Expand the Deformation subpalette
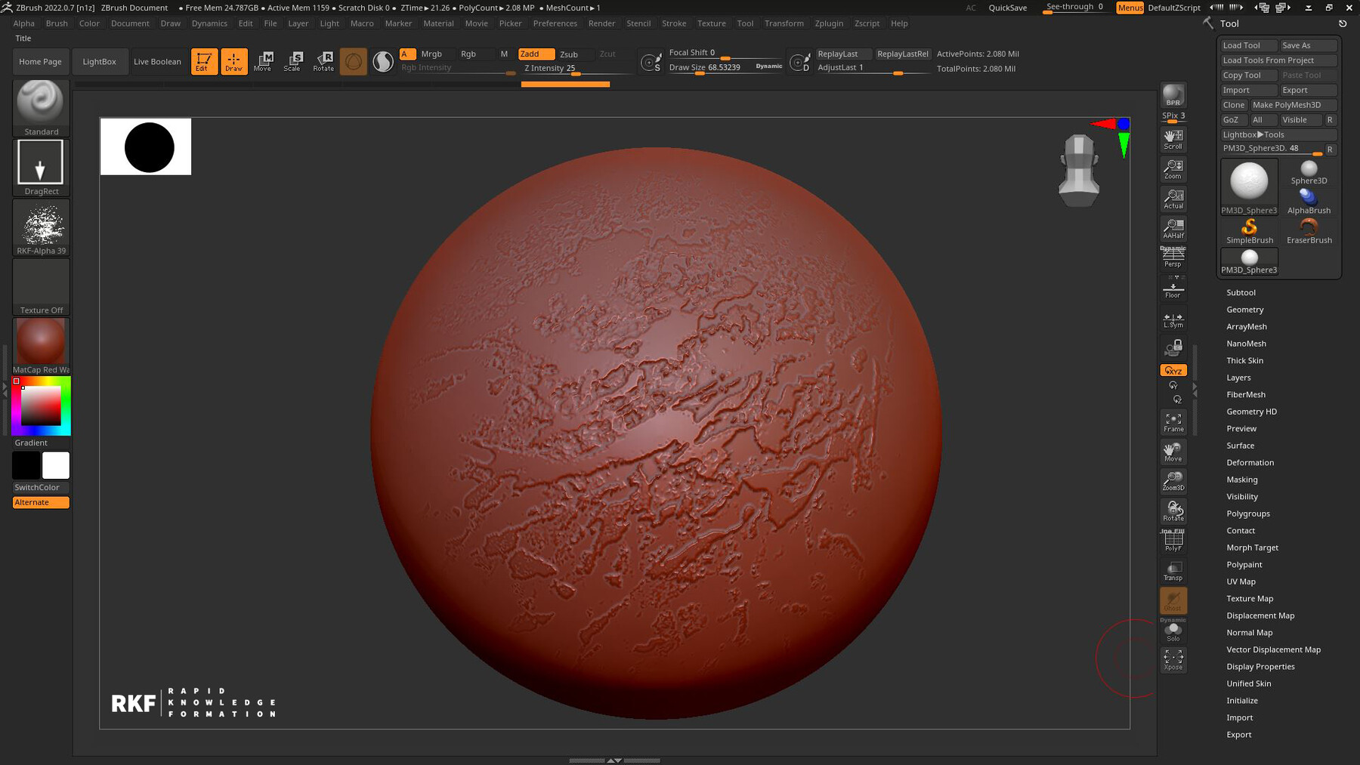 [x=1250, y=462]
